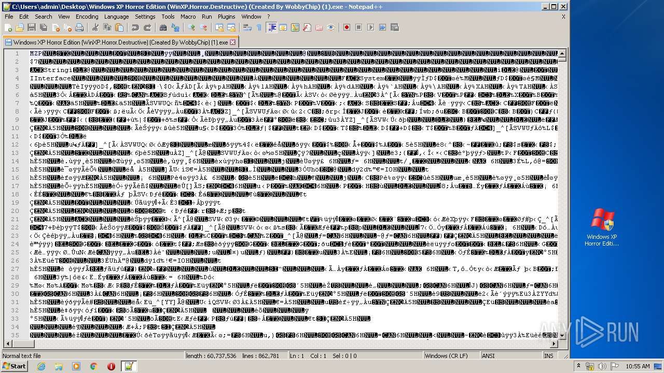Open the Macro menu
664x373 pixels.
click(188, 17)
